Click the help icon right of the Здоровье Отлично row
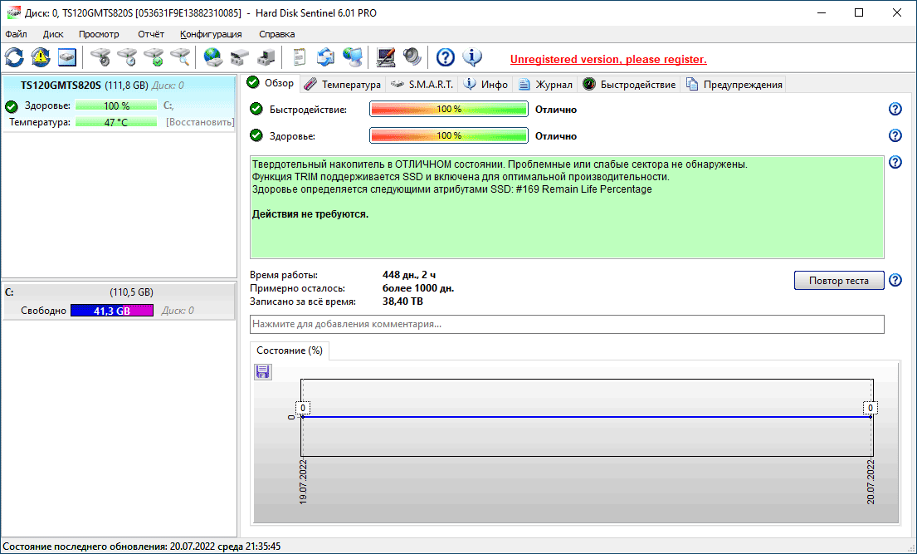The image size is (917, 554). (x=895, y=135)
